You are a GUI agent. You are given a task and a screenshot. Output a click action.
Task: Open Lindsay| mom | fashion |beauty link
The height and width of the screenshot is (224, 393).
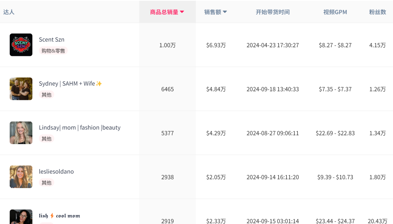point(80,127)
